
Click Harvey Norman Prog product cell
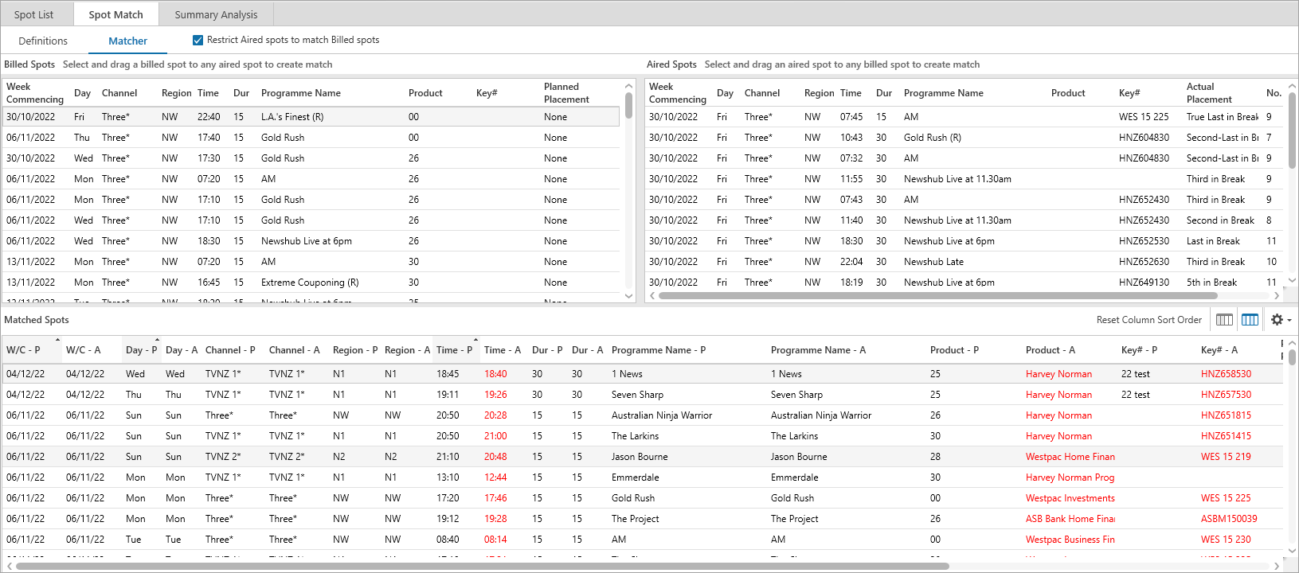[1070, 477]
